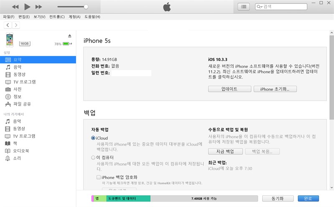Click the Apple logo in header
This screenshot has height=207, width=334.
(x=167, y=7)
